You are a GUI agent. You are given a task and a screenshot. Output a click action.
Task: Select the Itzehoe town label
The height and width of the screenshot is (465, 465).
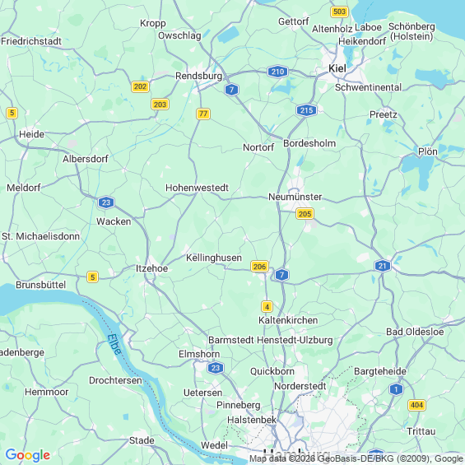tap(151, 268)
